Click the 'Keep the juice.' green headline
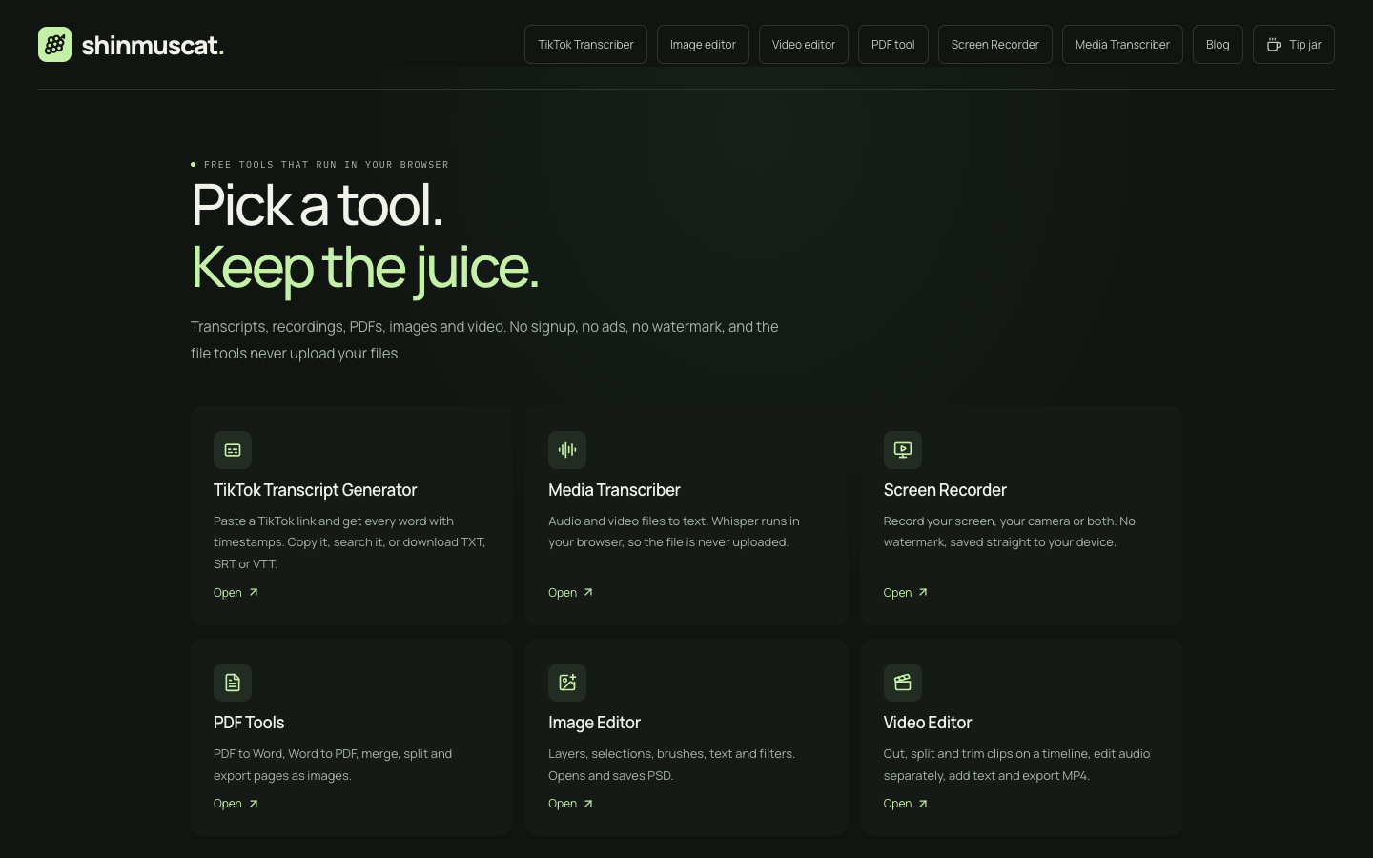This screenshot has height=858, width=1373. pos(365,267)
